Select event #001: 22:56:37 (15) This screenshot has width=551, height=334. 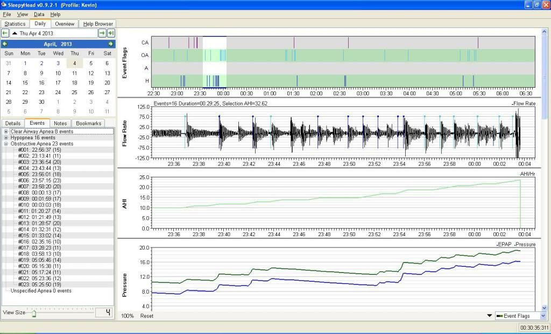click(39, 150)
